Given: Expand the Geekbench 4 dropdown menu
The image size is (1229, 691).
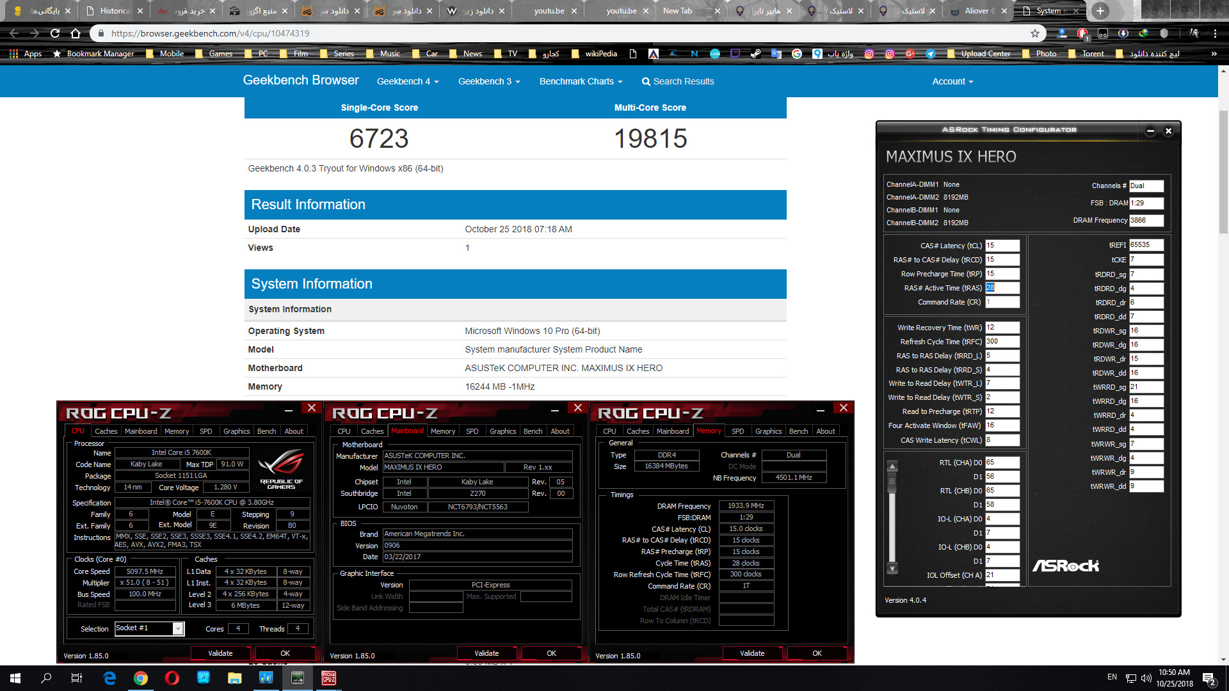Looking at the screenshot, I should tap(408, 81).
